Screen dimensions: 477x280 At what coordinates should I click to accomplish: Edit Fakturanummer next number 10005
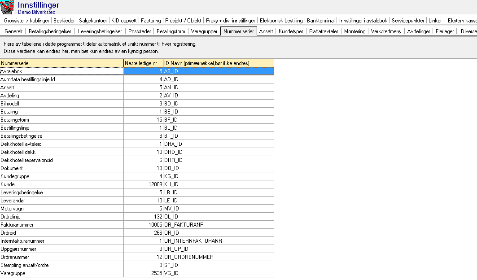(x=143, y=225)
